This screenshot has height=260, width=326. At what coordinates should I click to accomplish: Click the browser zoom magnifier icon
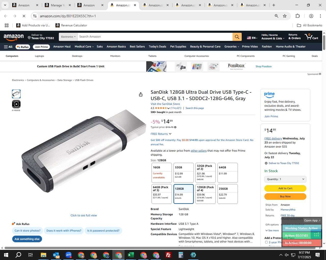(x=276, y=16)
